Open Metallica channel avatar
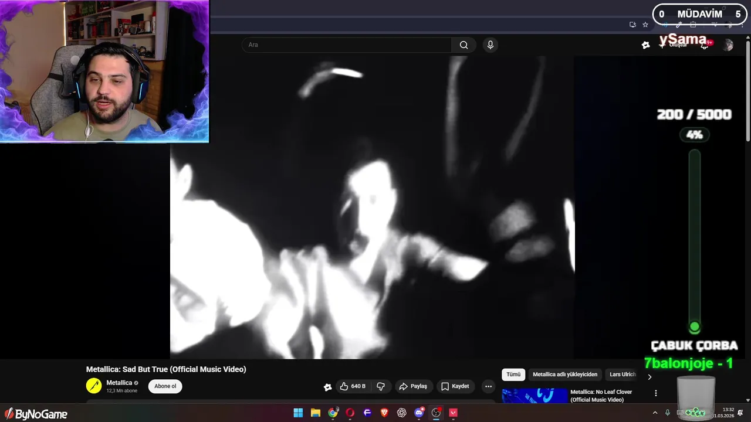The height and width of the screenshot is (422, 751). point(94,386)
